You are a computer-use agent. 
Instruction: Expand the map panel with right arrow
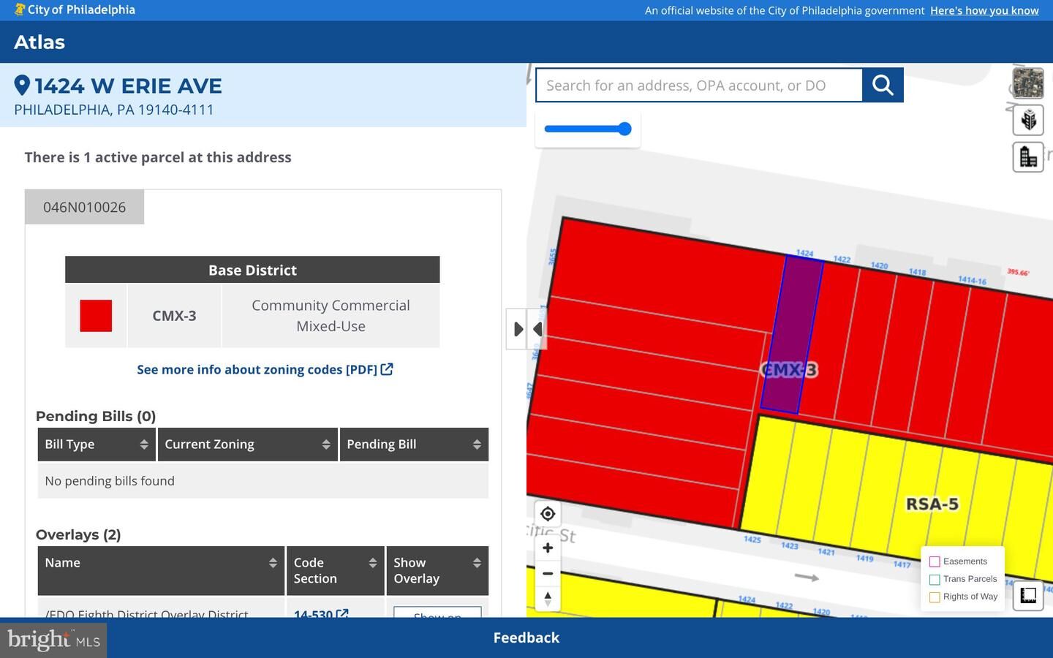click(x=517, y=329)
